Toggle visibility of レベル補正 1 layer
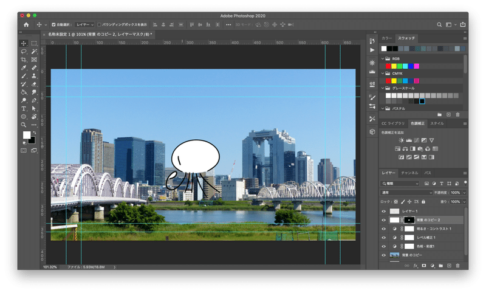 [x=384, y=238]
